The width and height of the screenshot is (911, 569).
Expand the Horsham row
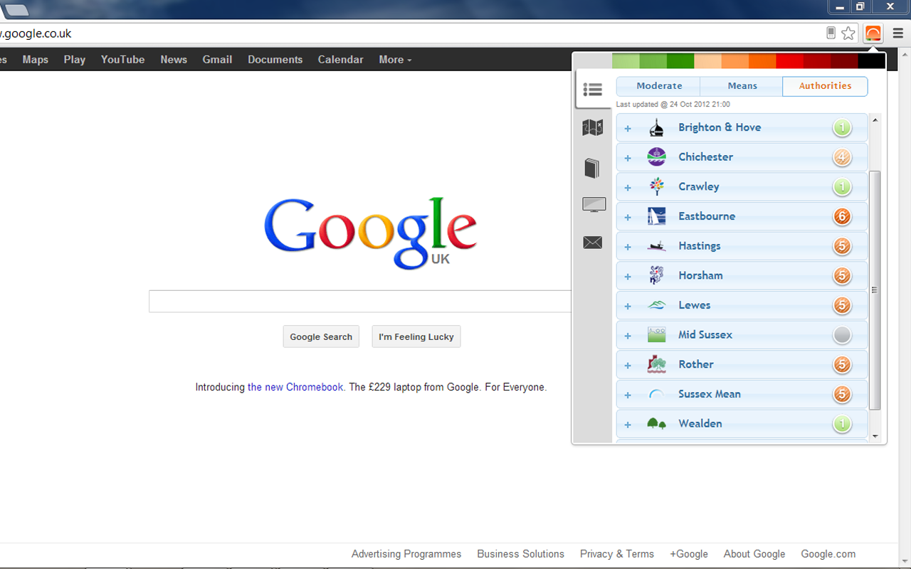628,277
